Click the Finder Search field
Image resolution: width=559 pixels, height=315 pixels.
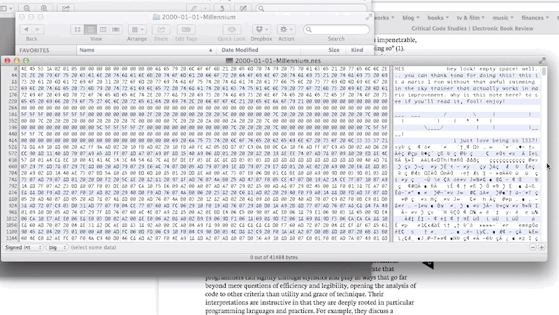click(339, 30)
